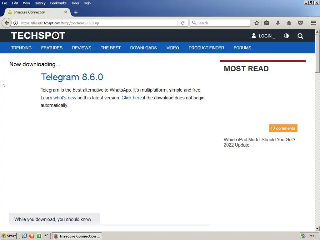Open the TechSpot site search magnifier
320x240 pixels.
click(x=300, y=36)
